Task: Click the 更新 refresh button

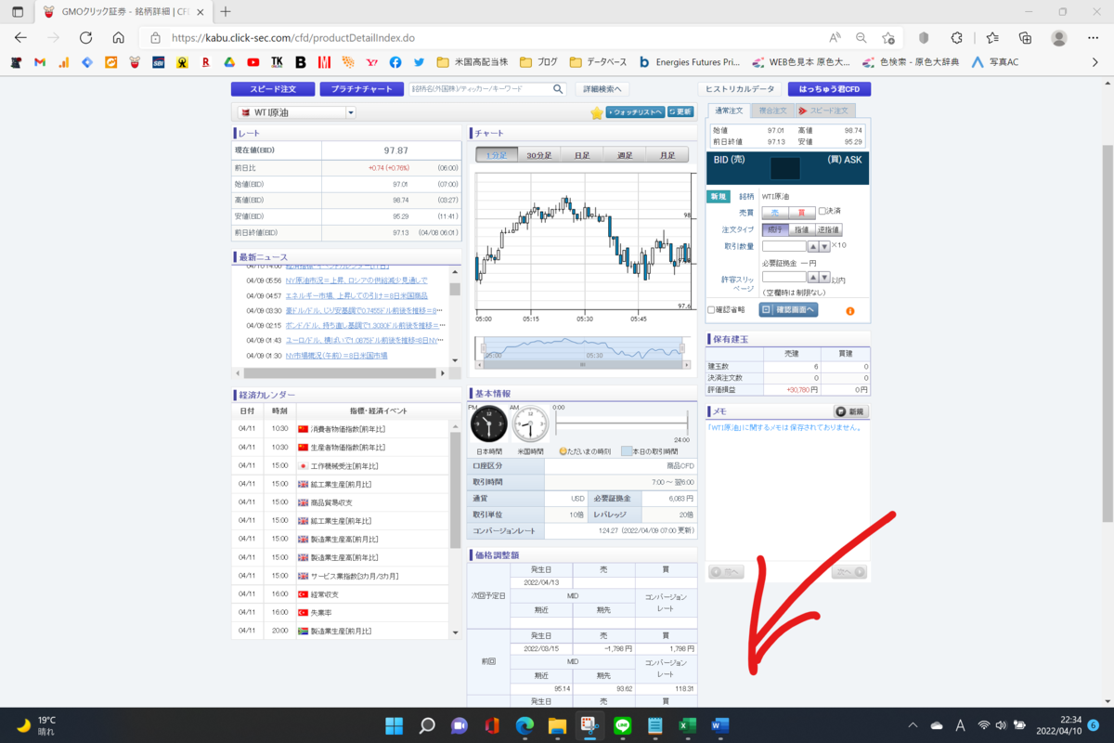Action: pyautogui.click(x=680, y=112)
